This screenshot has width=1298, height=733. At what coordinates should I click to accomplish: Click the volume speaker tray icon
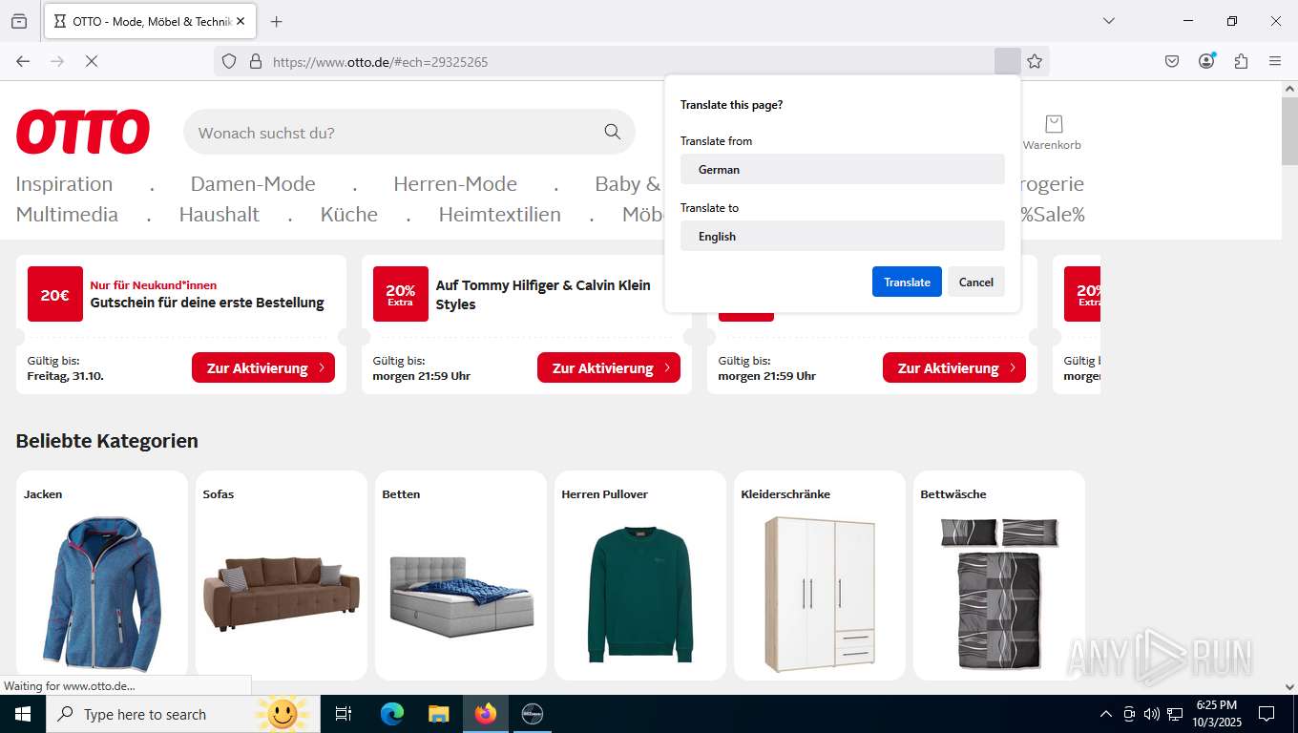(x=1152, y=714)
